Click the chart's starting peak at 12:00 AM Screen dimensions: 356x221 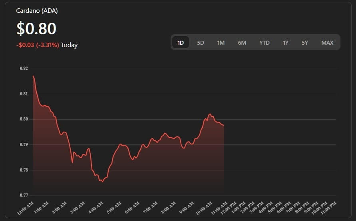click(33, 76)
